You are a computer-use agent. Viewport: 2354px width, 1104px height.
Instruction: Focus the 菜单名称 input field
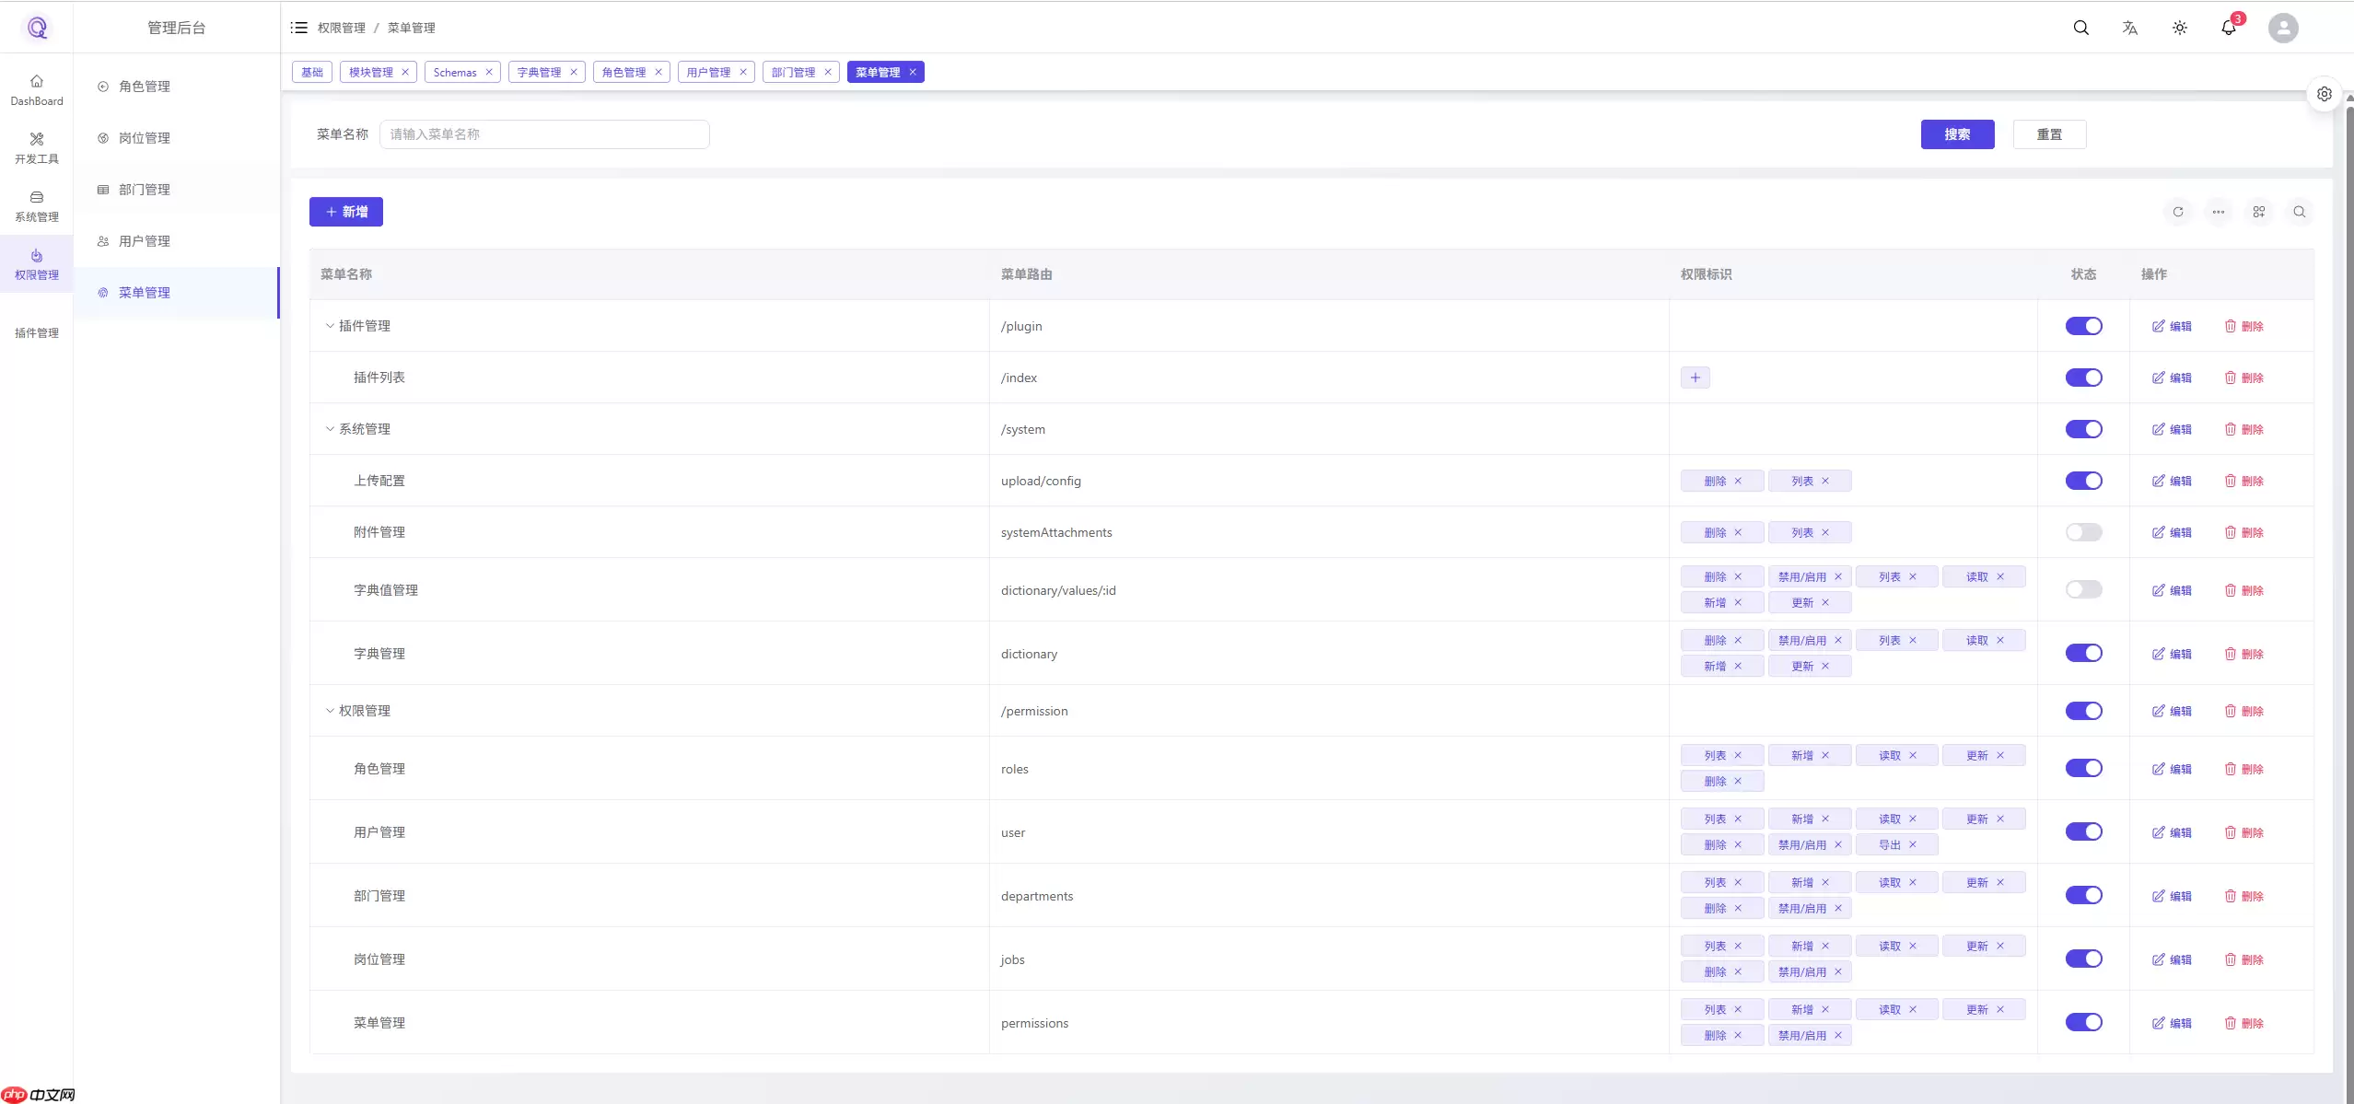point(544,134)
